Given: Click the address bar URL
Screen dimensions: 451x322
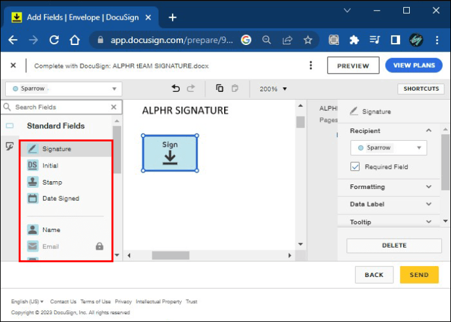Looking at the screenshot, I should pyautogui.click(x=171, y=40).
